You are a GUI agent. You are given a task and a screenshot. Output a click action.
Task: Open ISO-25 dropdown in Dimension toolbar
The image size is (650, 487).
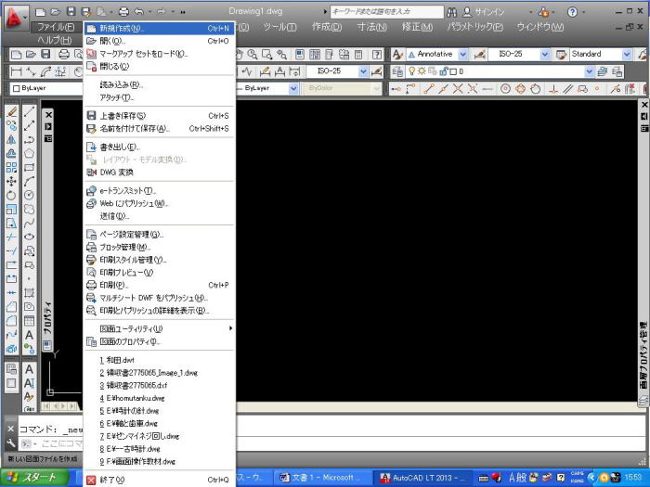click(x=363, y=71)
